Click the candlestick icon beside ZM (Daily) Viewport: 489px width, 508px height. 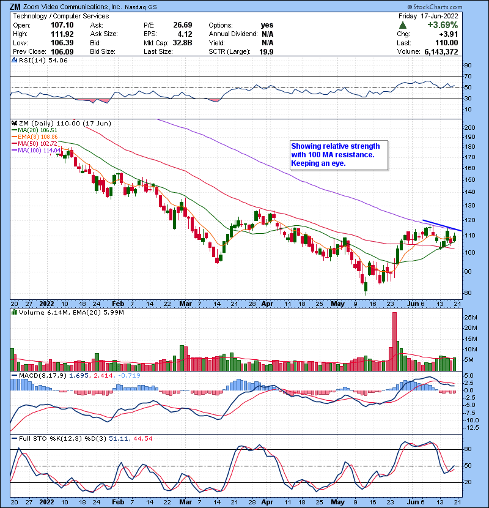[14, 123]
